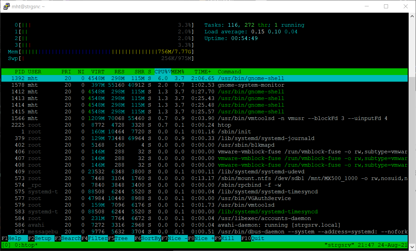The image size is (416, 251).
Task: Sort by the PID column header
Action: tap(20, 72)
